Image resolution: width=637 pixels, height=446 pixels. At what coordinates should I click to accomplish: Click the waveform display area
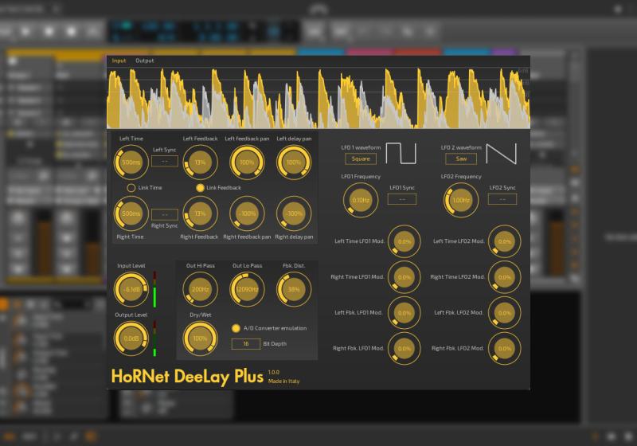coord(318,98)
